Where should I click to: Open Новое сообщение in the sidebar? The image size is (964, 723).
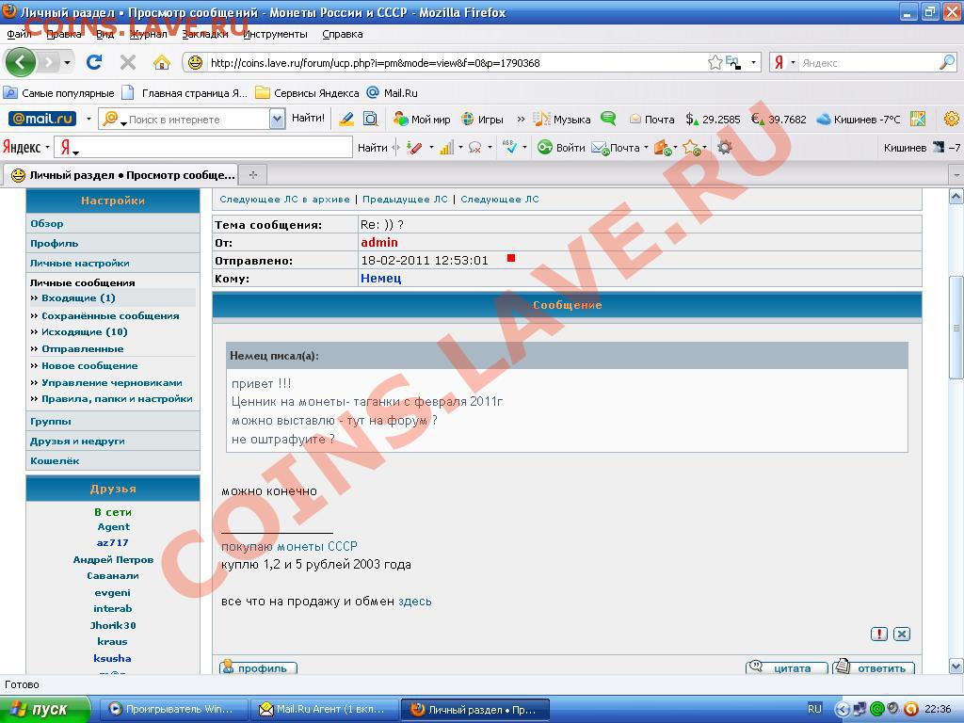[89, 366]
